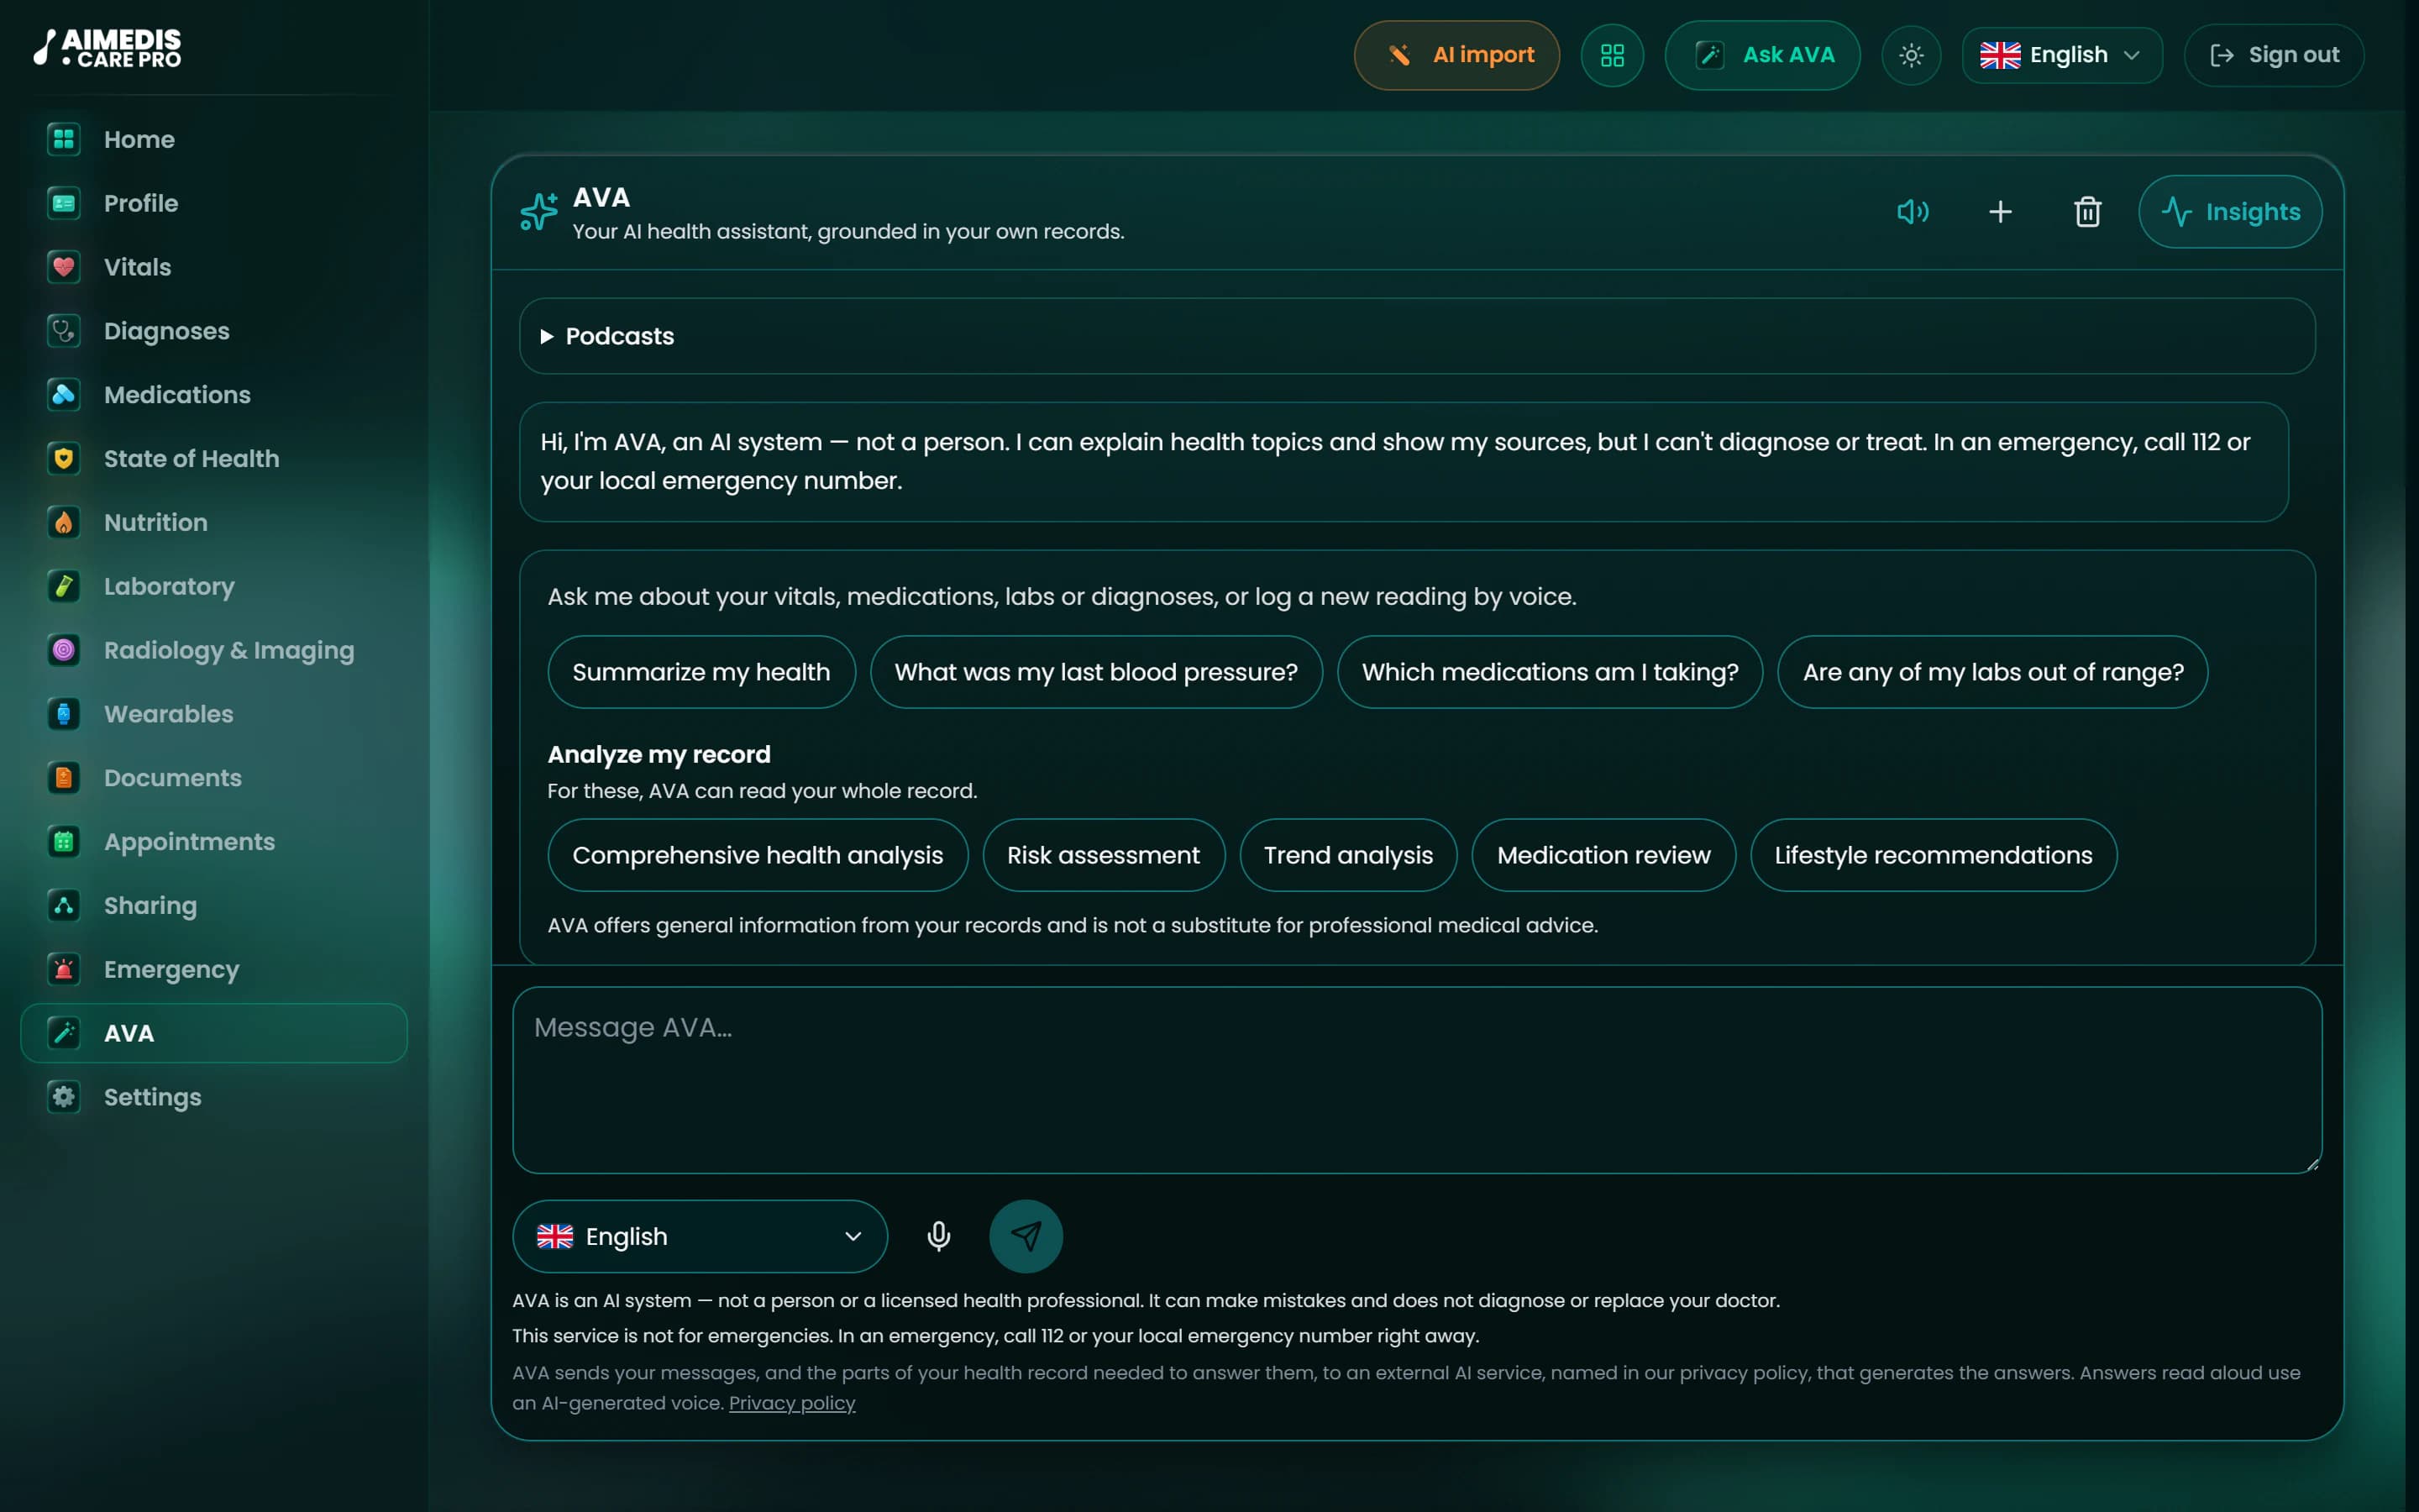
Task: Start a new chat with the plus icon
Action: [2000, 212]
